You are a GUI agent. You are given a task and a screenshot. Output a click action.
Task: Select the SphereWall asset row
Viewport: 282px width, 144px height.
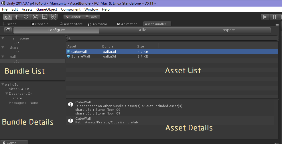coord(172,56)
